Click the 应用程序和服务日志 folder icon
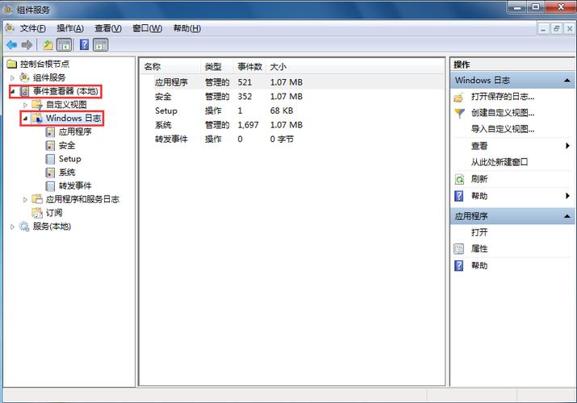Image resolution: width=577 pixels, height=403 pixels. pyautogui.click(x=37, y=199)
